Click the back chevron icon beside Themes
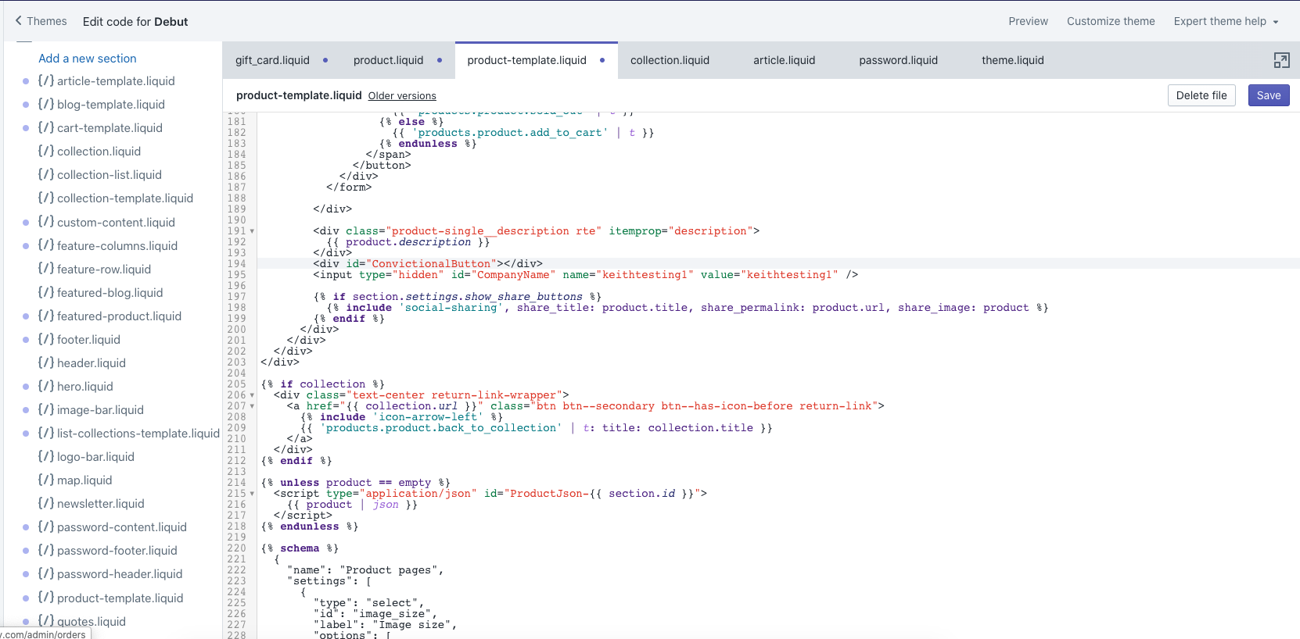Screen dimensions: 1300x639 tap(19, 21)
